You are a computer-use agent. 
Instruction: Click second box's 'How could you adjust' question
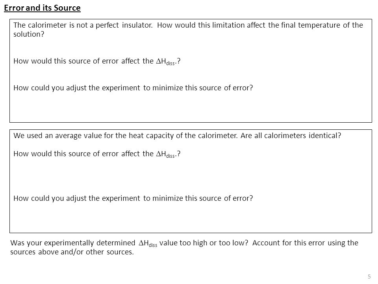(133, 198)
